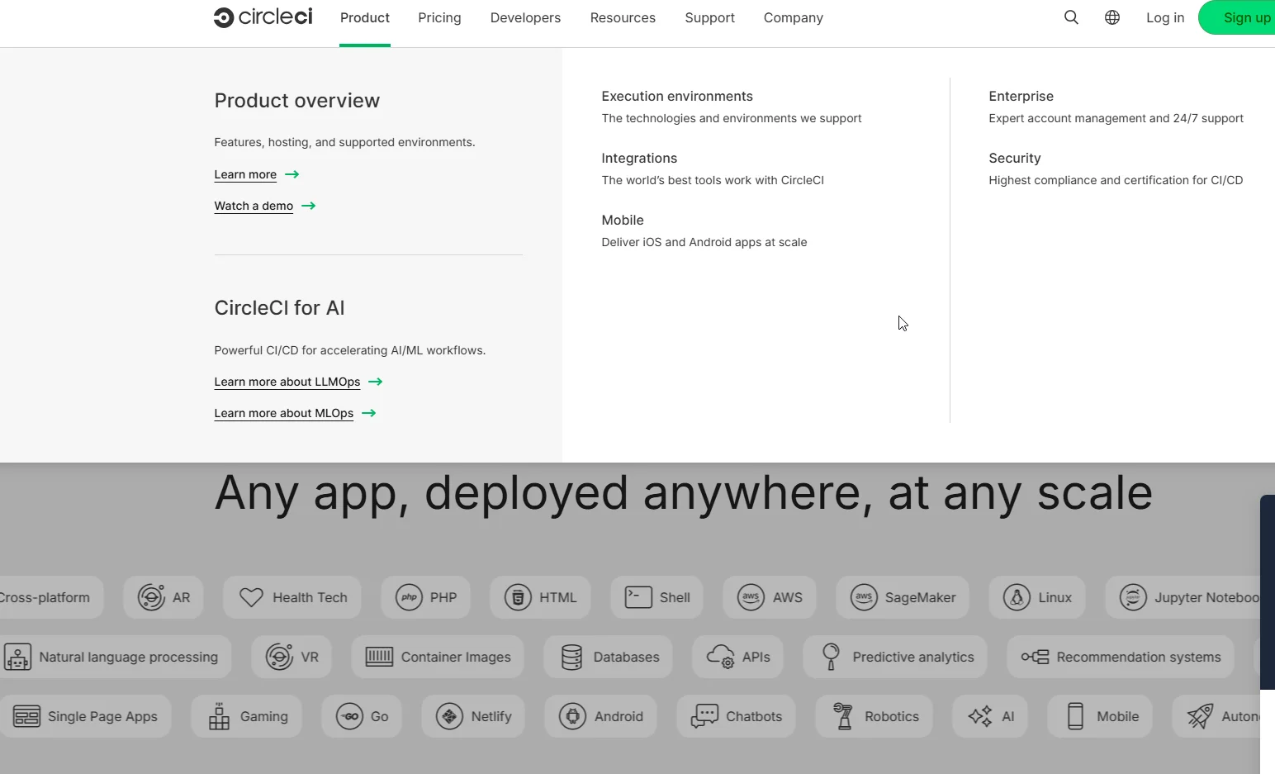
Task: Click the Log in link
Action: tap(1165, 17)
